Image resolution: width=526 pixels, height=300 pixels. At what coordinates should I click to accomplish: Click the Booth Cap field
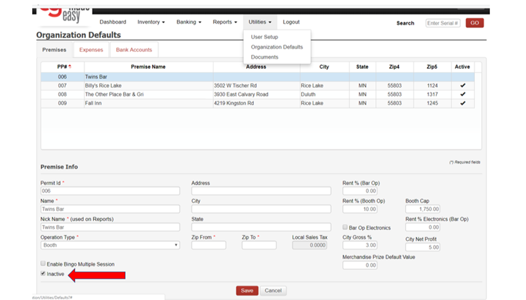[422, 209]
